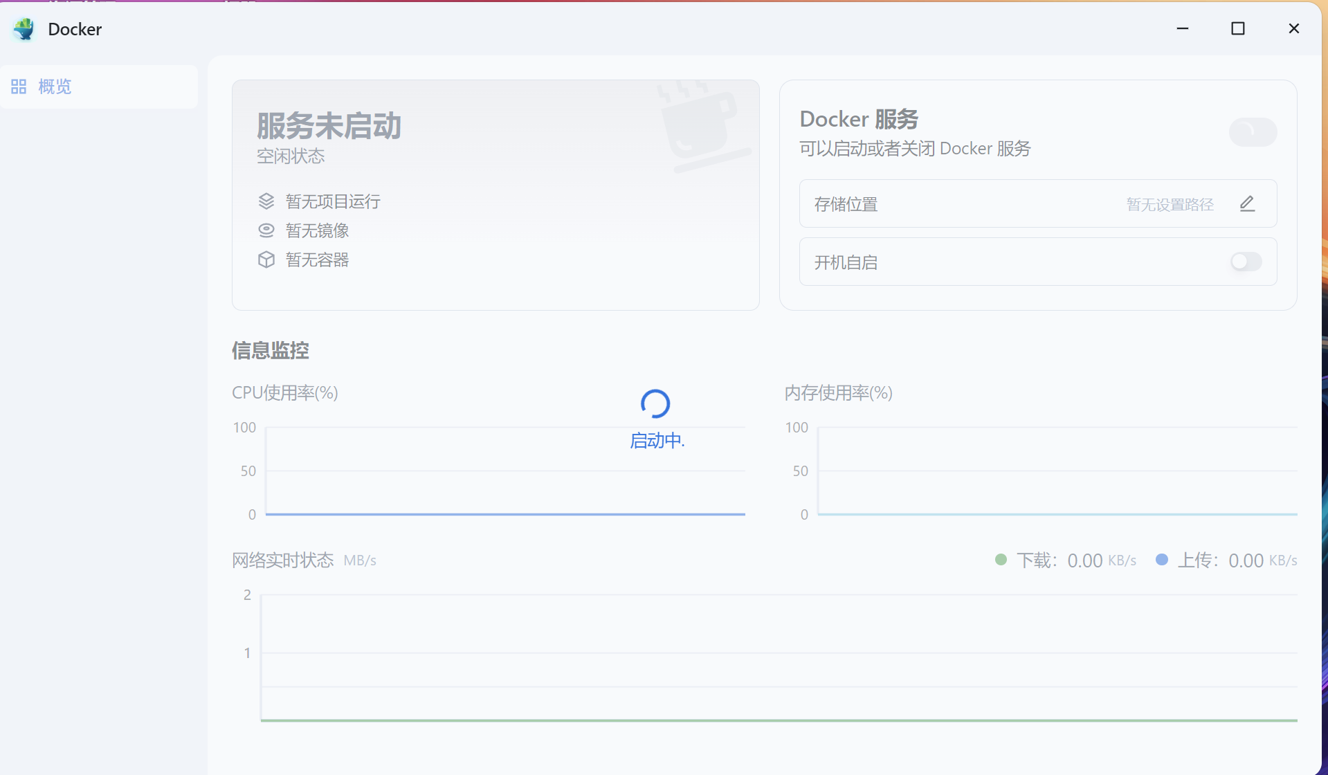Click the cube icon beside 暂无容器
1328x775 pixels.
pyautogui.click(x=266, y=259)
